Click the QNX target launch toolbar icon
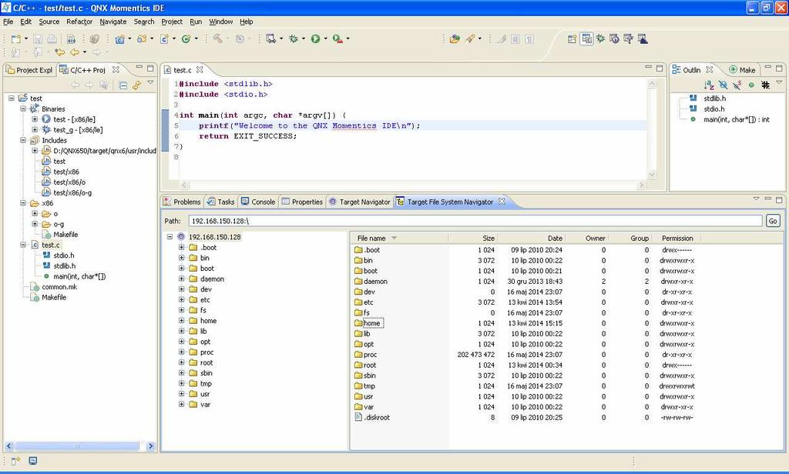This screenshot has width=789, height=474. [x=271, y=38]
